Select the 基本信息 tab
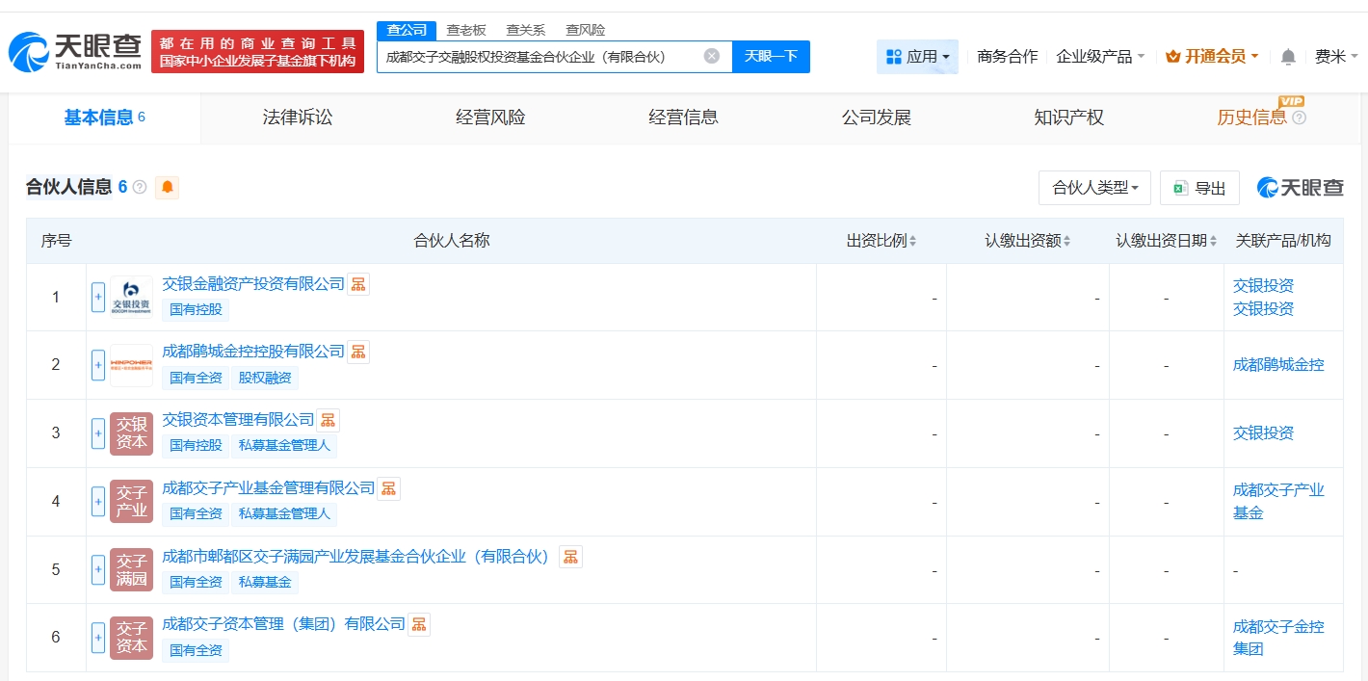Viewport: 1368px width, 681px height. (x=105, y=118)
